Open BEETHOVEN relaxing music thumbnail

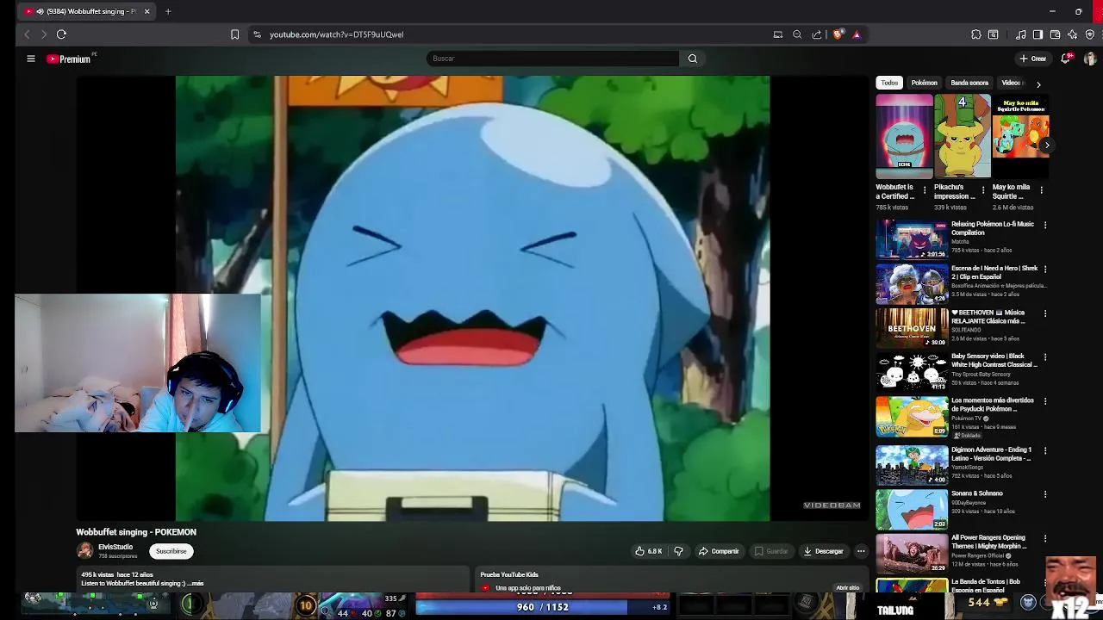coord(912,328)
